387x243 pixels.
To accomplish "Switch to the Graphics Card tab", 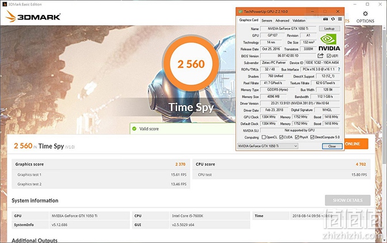I will (x=249, y=20).
